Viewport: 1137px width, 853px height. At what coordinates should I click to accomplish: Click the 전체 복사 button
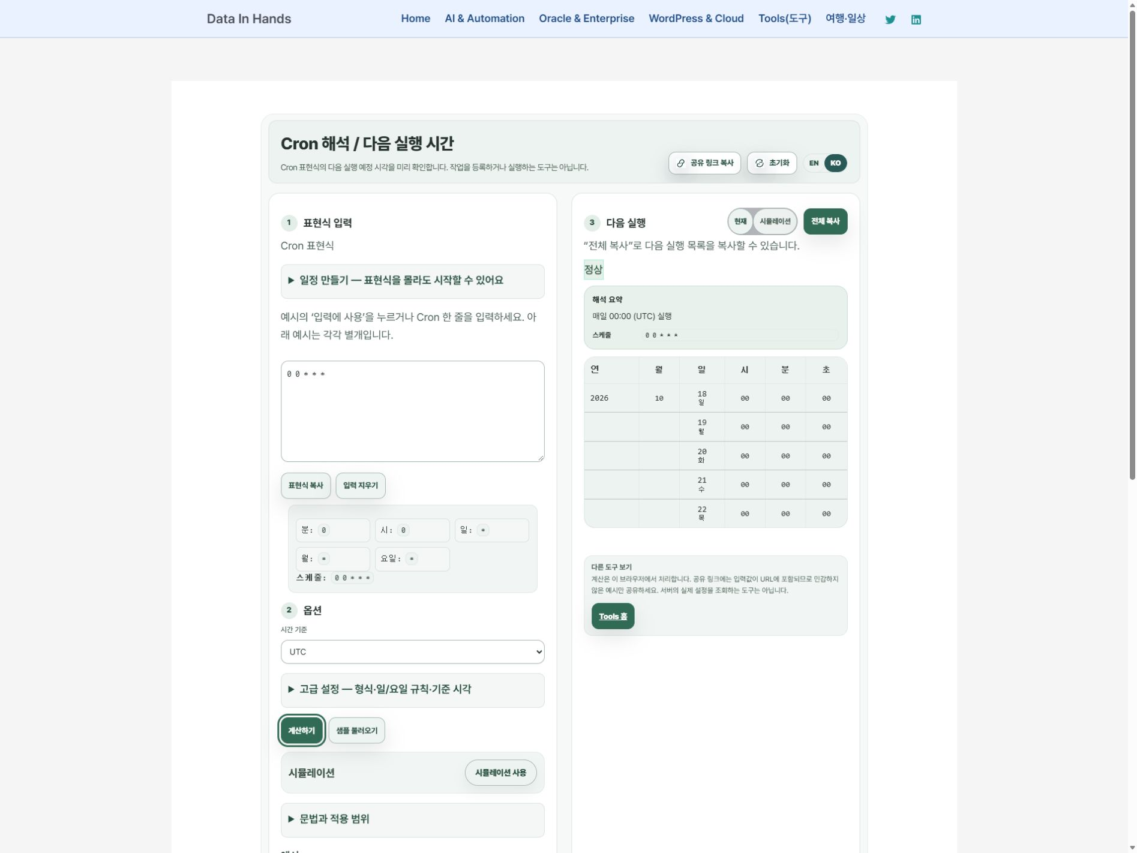click(825, 221)
